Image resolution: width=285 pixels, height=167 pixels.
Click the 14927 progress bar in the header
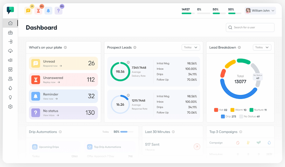188,13
